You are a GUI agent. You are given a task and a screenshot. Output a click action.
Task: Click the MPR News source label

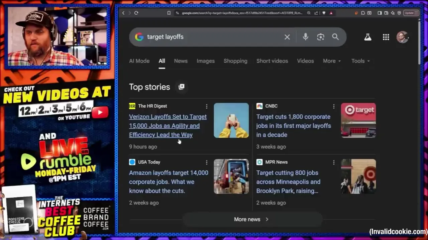coord(277,162)
